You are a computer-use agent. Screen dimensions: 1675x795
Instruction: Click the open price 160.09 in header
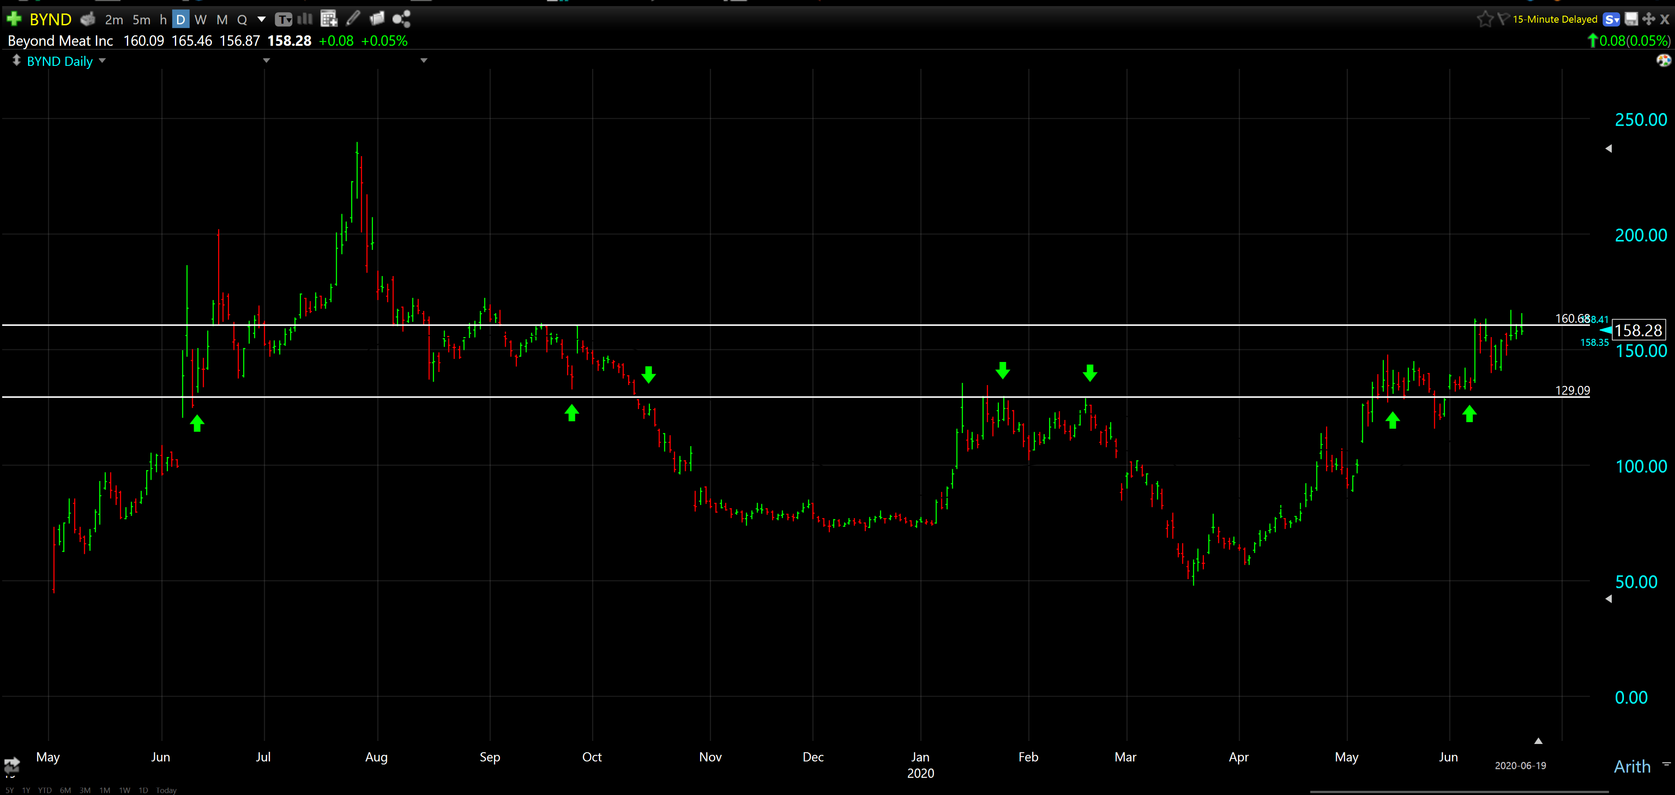(x=144, y=41)
